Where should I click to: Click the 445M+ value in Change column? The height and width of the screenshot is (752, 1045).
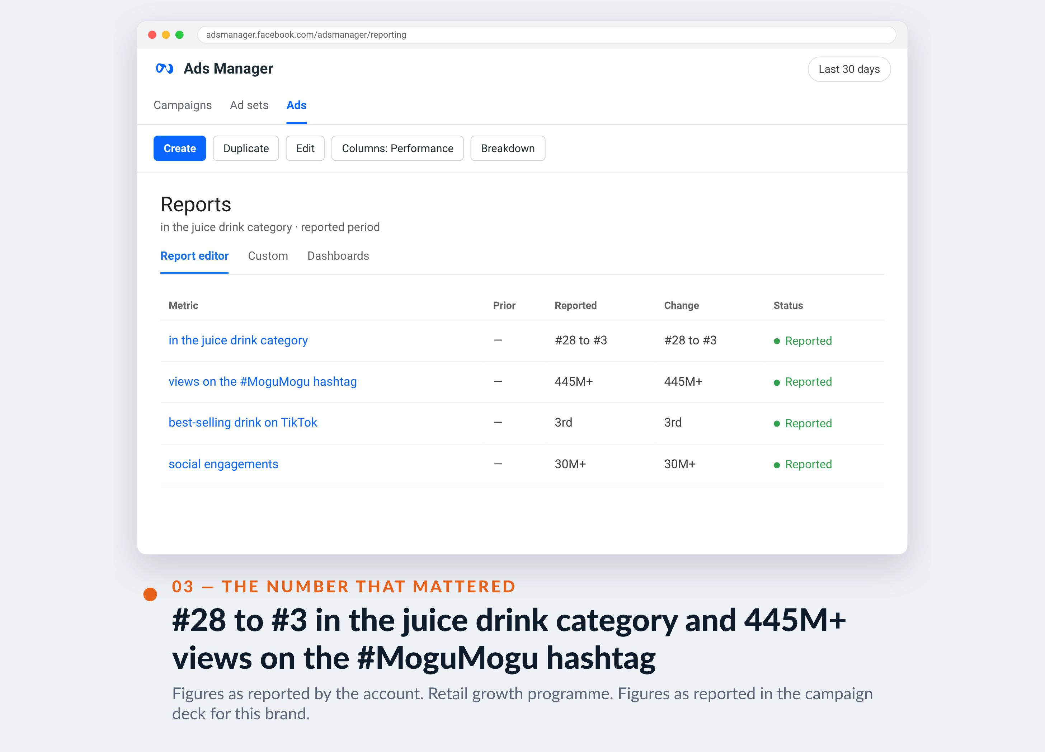[x=683, y=382]
